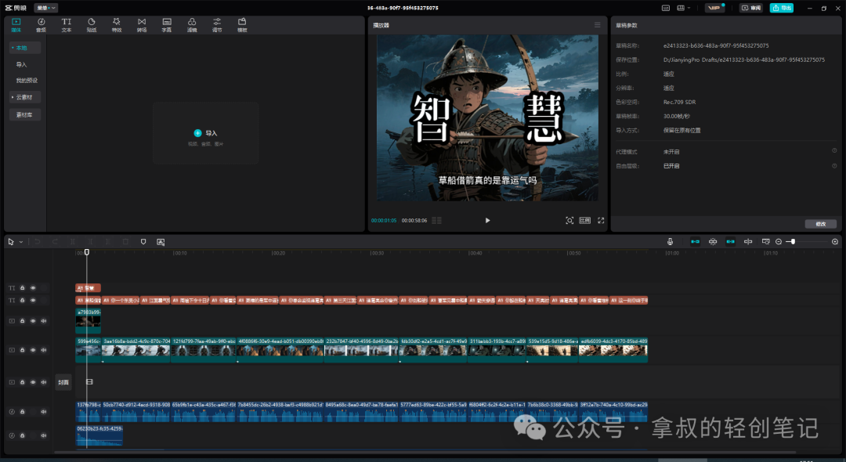Select 导入 in the left sidebar
The width and height of the screenshot is (846, 462).
22,65
